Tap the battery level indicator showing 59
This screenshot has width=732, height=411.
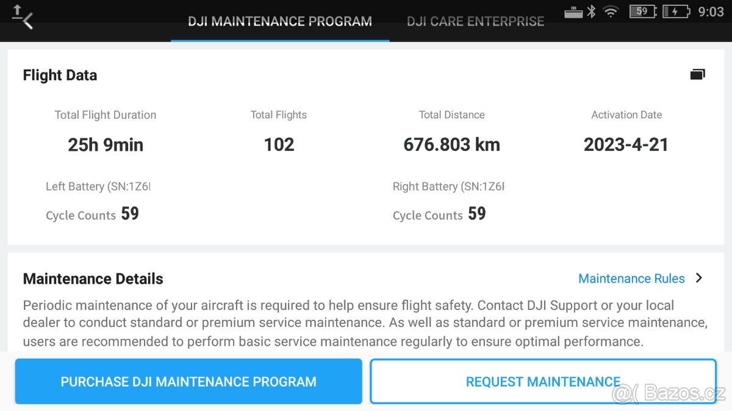642,11
